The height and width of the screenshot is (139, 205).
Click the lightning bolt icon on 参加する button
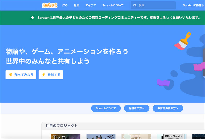point(44,75)
